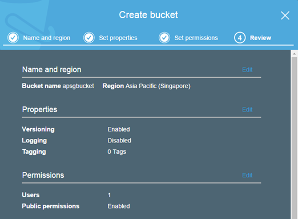Click the Versioning Enabled value

[119, 129]
